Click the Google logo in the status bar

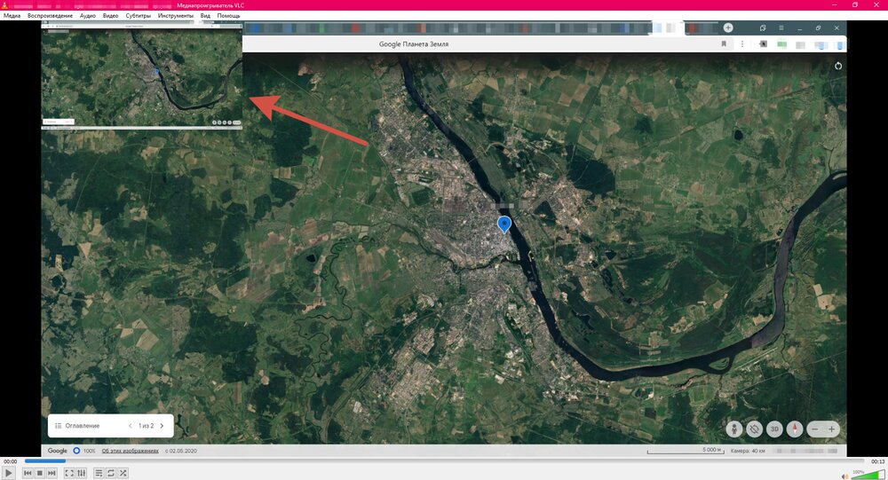[57, 451]
